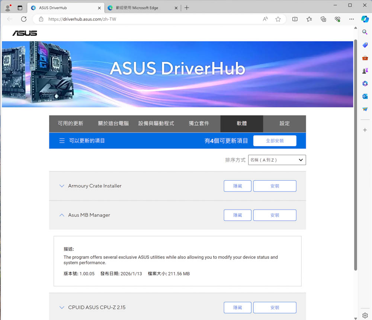The width and height of the screenshot is (372, 320).
Task: Toggle split screen view icon
Action: [x=295, y=19]
